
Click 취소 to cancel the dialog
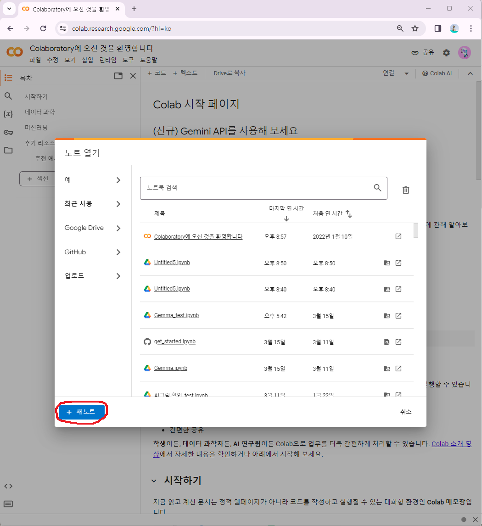tap(405, 412)
